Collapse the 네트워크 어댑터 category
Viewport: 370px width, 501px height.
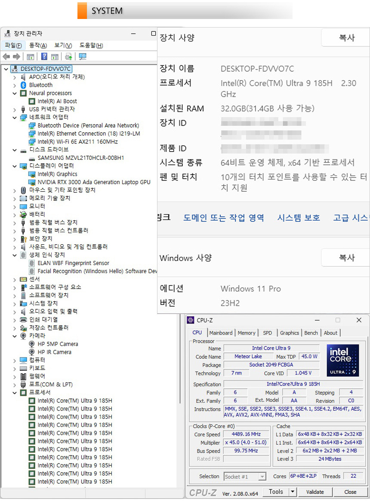[14, 118]
